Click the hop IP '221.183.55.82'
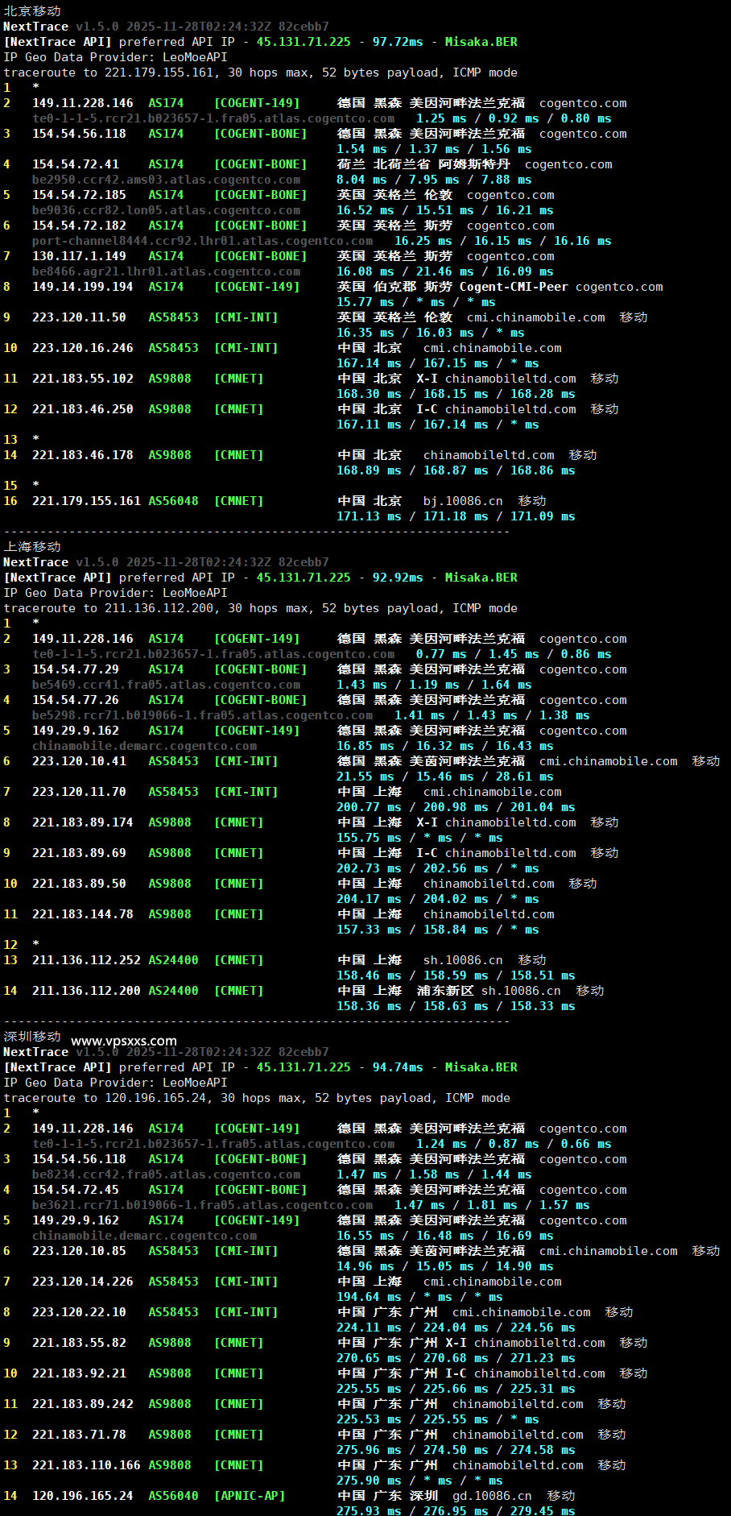This screenshot has width=731, height=1516. 79,1343
